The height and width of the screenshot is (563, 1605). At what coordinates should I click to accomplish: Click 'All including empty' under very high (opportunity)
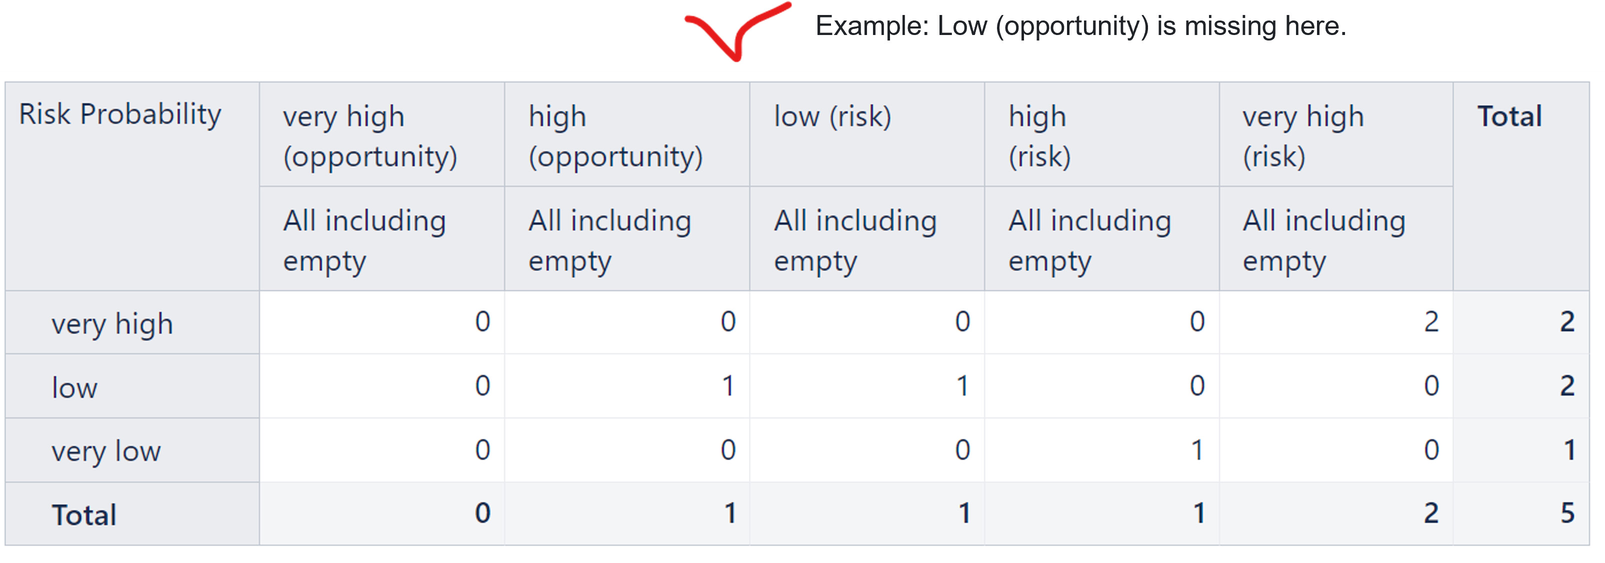(x=364, y=240)
